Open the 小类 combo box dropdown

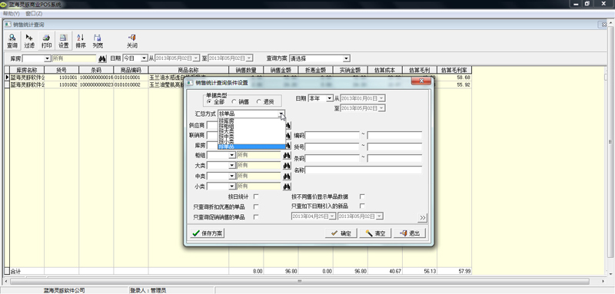[232, 186]
